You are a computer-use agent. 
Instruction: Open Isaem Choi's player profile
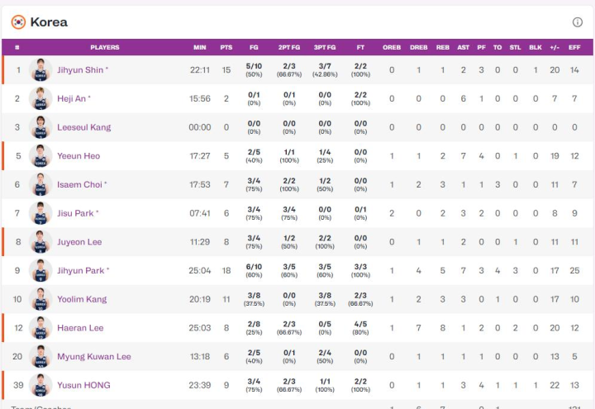coord(79,185)
